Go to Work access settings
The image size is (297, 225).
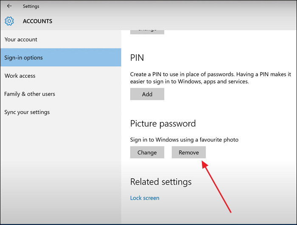(x=20, y=76)
